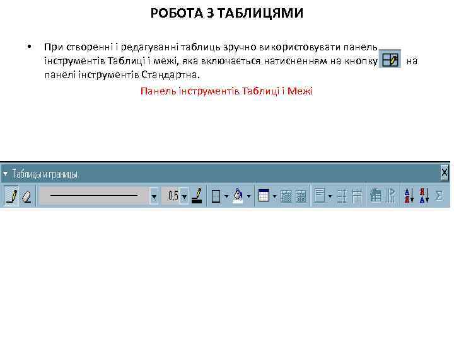
Task: Close the Таблицы и границы toolbar
Action: 445,173
